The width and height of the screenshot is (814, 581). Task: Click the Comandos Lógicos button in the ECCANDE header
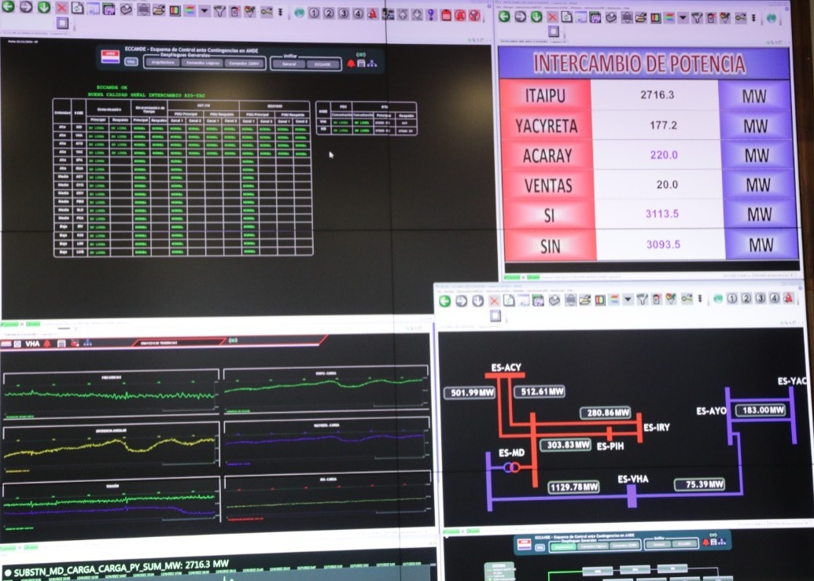coord(204,63)
